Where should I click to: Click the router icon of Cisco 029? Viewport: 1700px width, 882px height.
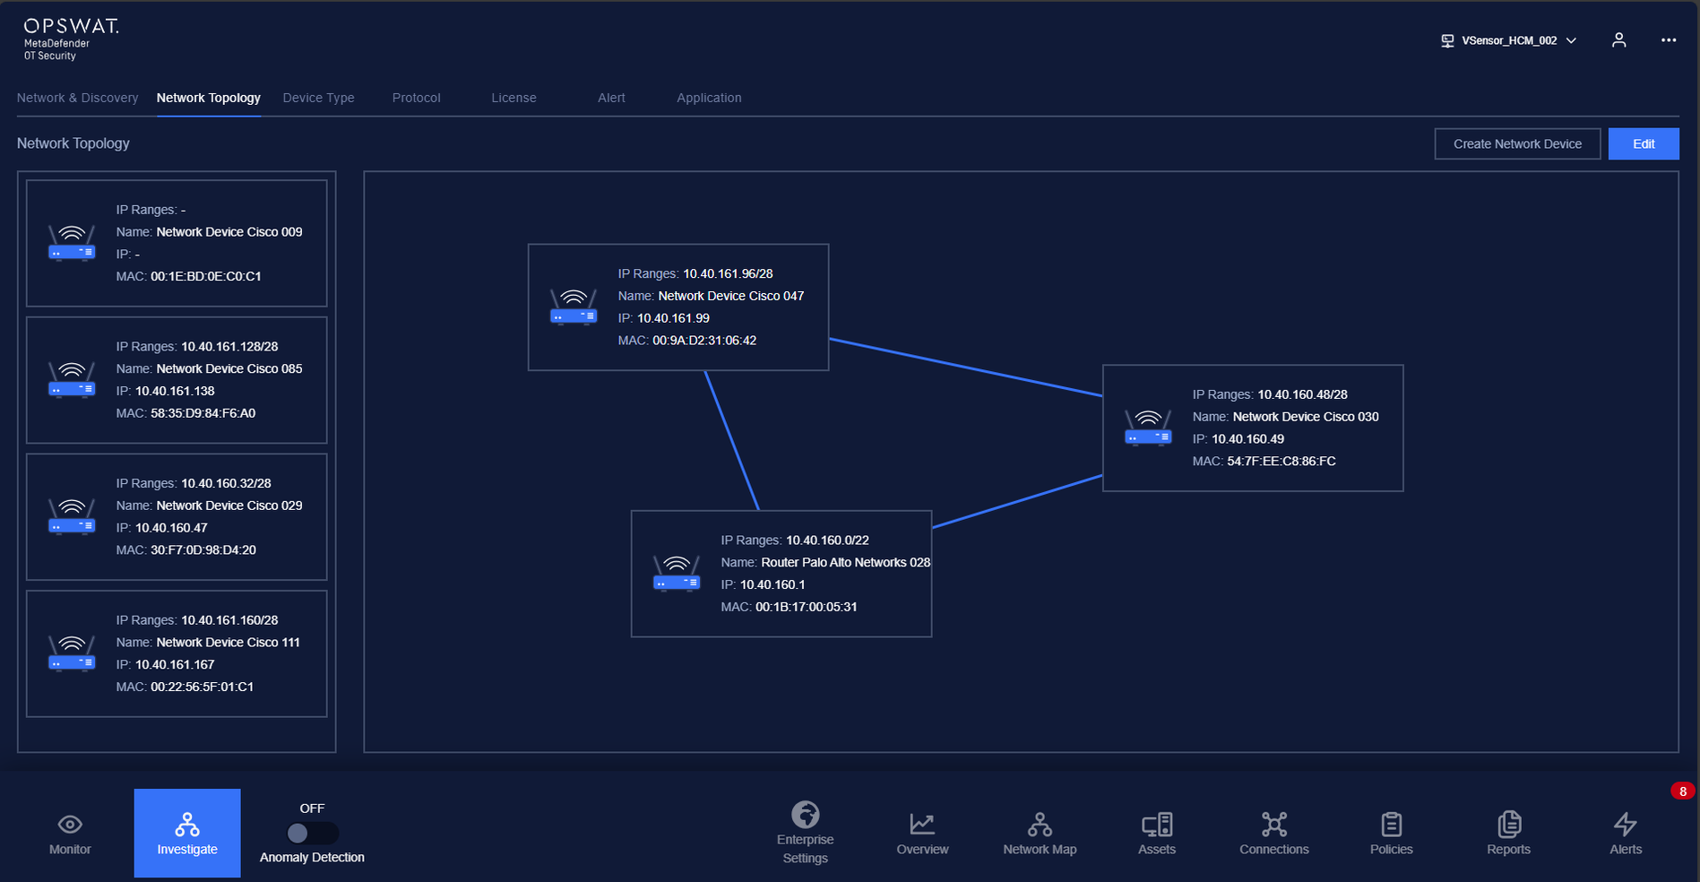(72, 516)
